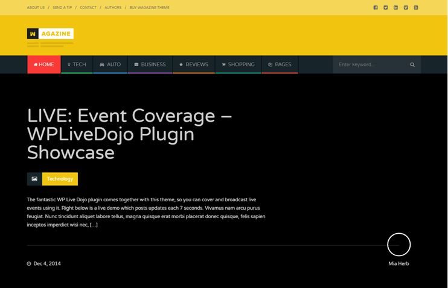Open the RSS feed icon
Screen dimensions: 448x288
pos(416,7)
